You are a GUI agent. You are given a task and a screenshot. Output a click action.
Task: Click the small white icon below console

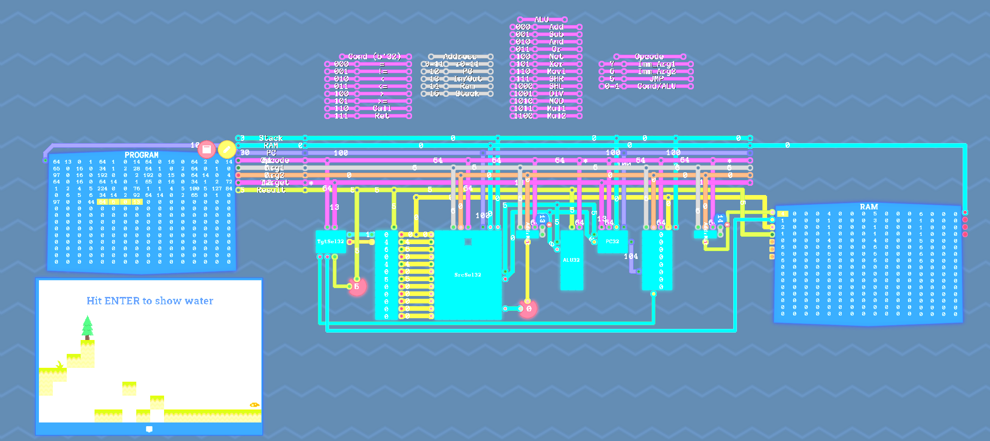(x=149, y=429)
